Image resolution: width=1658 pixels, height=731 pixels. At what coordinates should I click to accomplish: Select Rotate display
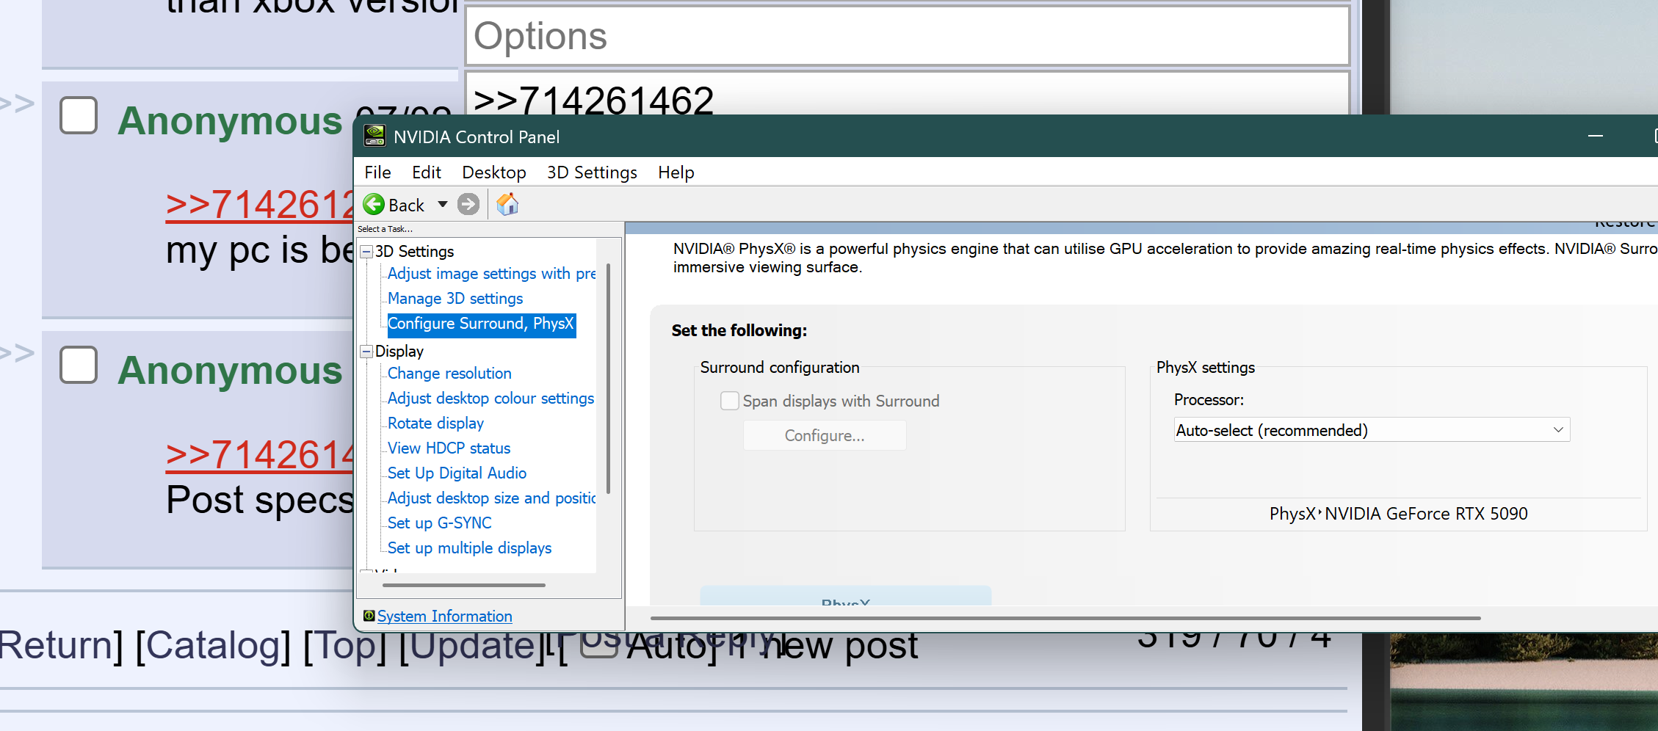[x=435, y=423]
